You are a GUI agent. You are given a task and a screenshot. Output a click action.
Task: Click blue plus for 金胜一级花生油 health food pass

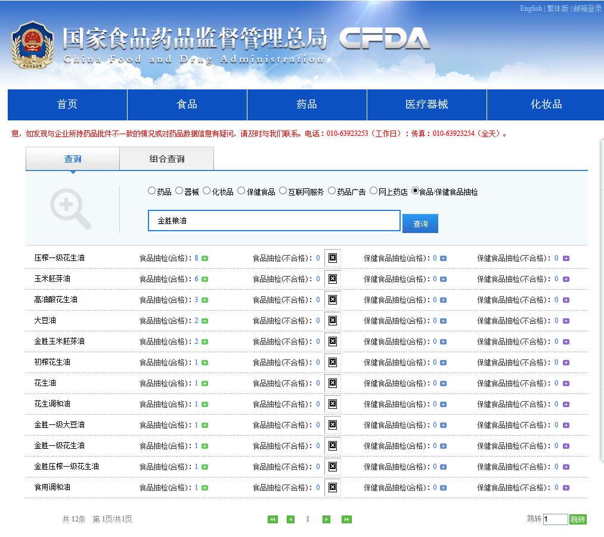[x=444, y=446]
